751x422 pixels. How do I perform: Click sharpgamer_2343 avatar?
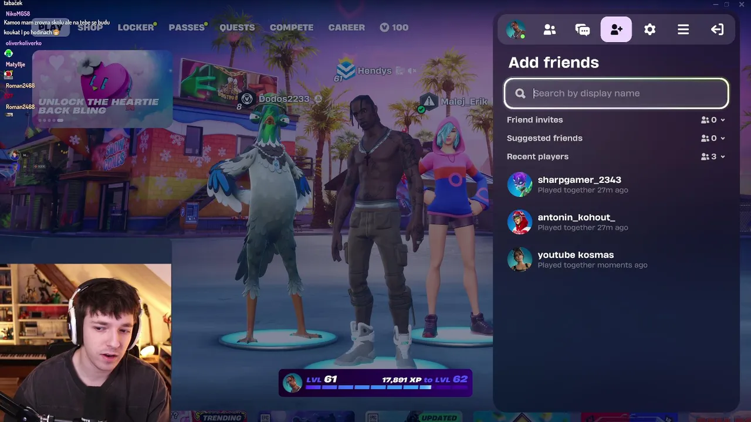pyautogui.click(x=519, y=184)
